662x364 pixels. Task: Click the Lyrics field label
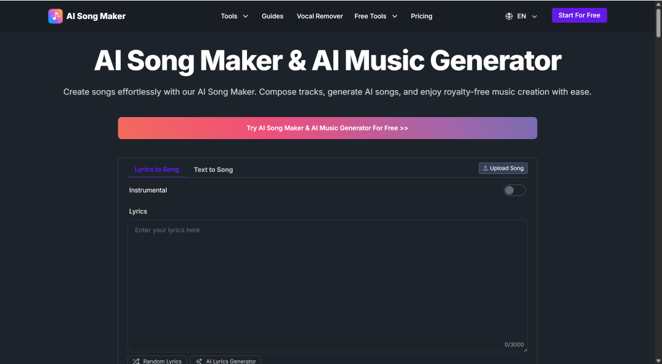(138, 211)
